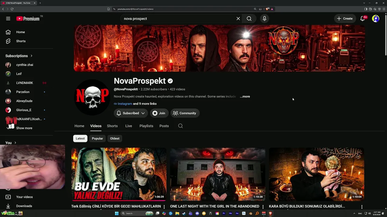Open the account avatar menu
Image resolution: width=387 pixels, height=217 pixels.
tap(376, 19)
